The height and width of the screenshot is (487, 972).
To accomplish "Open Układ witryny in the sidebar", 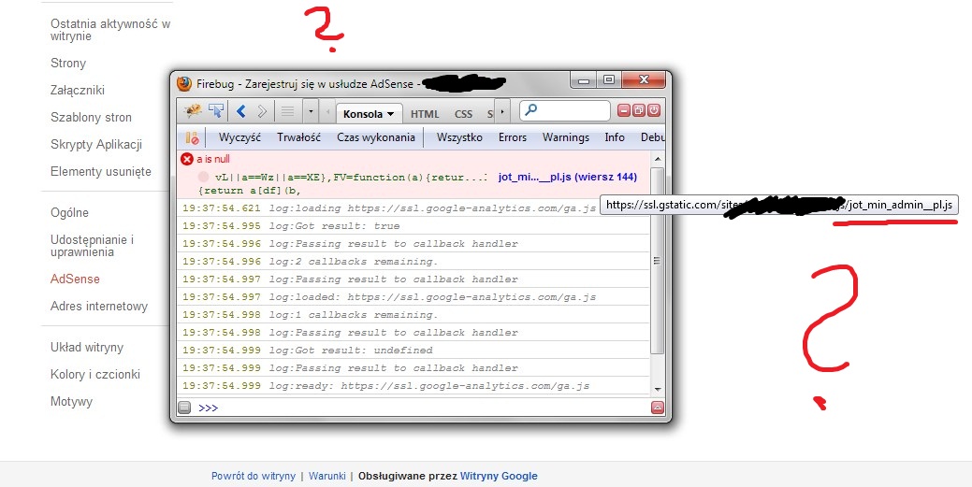I will click(87, 348).
